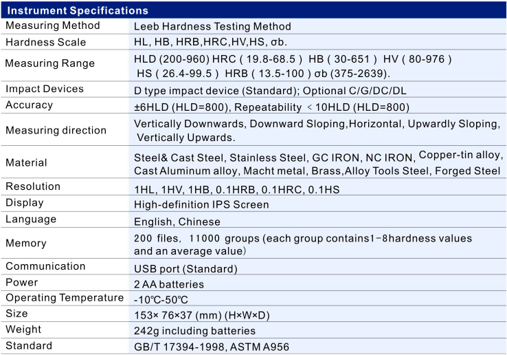Click USB port (Standard) text
Viewport: 507px width, 355px height.
click(185, 269)
